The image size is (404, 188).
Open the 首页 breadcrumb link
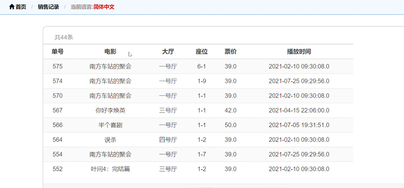coord(21,7)
